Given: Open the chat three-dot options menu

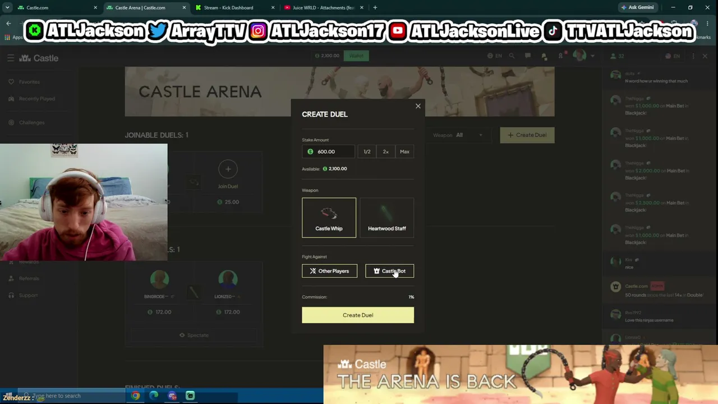Looking at the screenshot, I should (x=693, y=56).
